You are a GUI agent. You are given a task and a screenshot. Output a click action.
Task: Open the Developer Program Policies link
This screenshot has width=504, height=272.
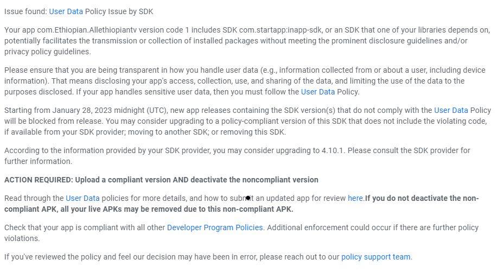215,227
